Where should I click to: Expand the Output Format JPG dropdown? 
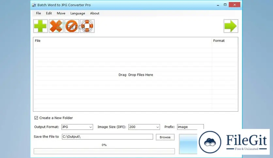pos(77,127)
